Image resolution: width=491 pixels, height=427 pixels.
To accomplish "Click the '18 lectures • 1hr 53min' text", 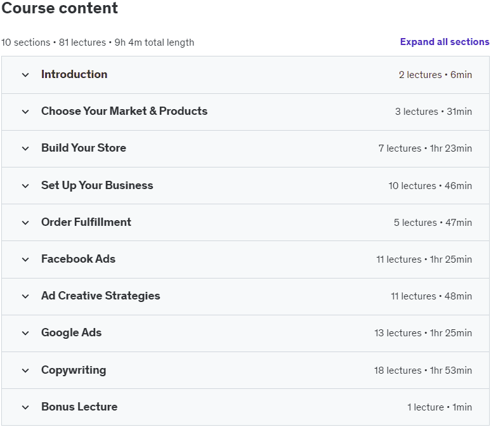I will (x=423, y=371).
